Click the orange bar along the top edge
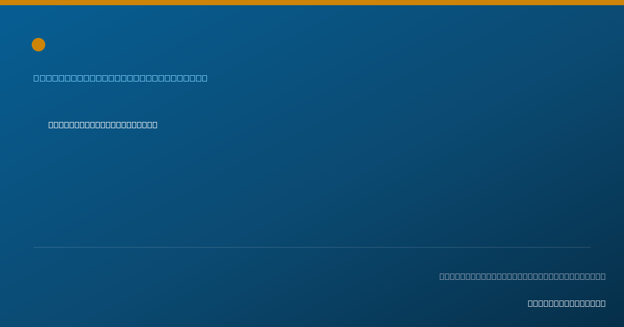Viewport: 624px width, 327px height. tap(312, 3)
